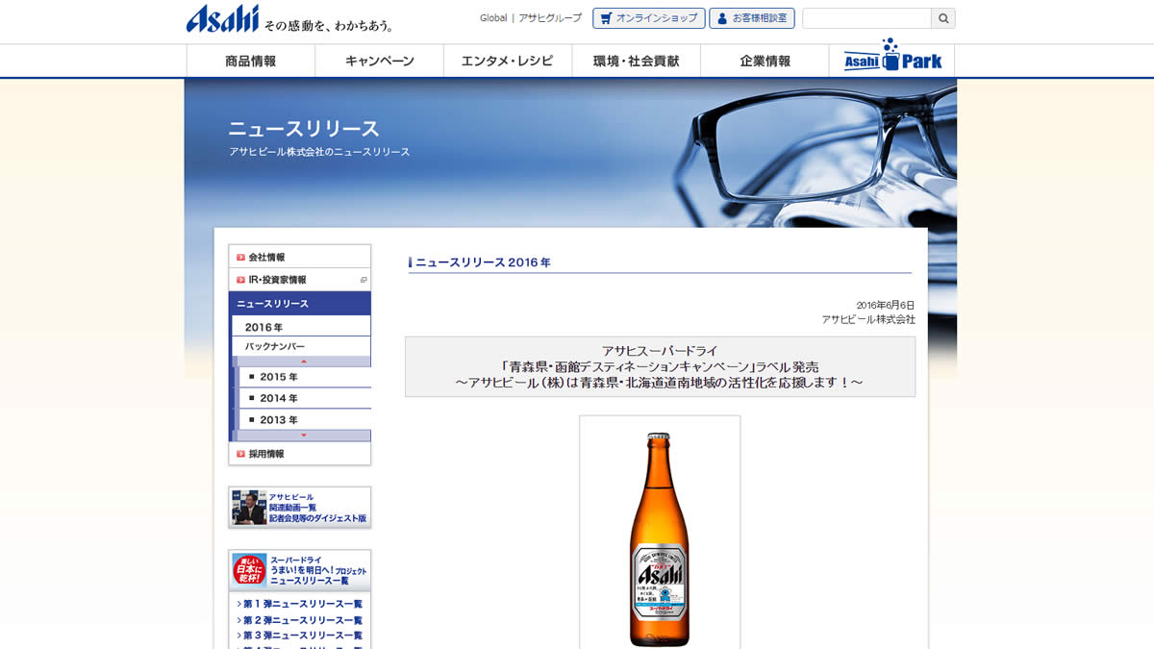Open the Global link
The image size is (1154, 649).
(493, 18)
